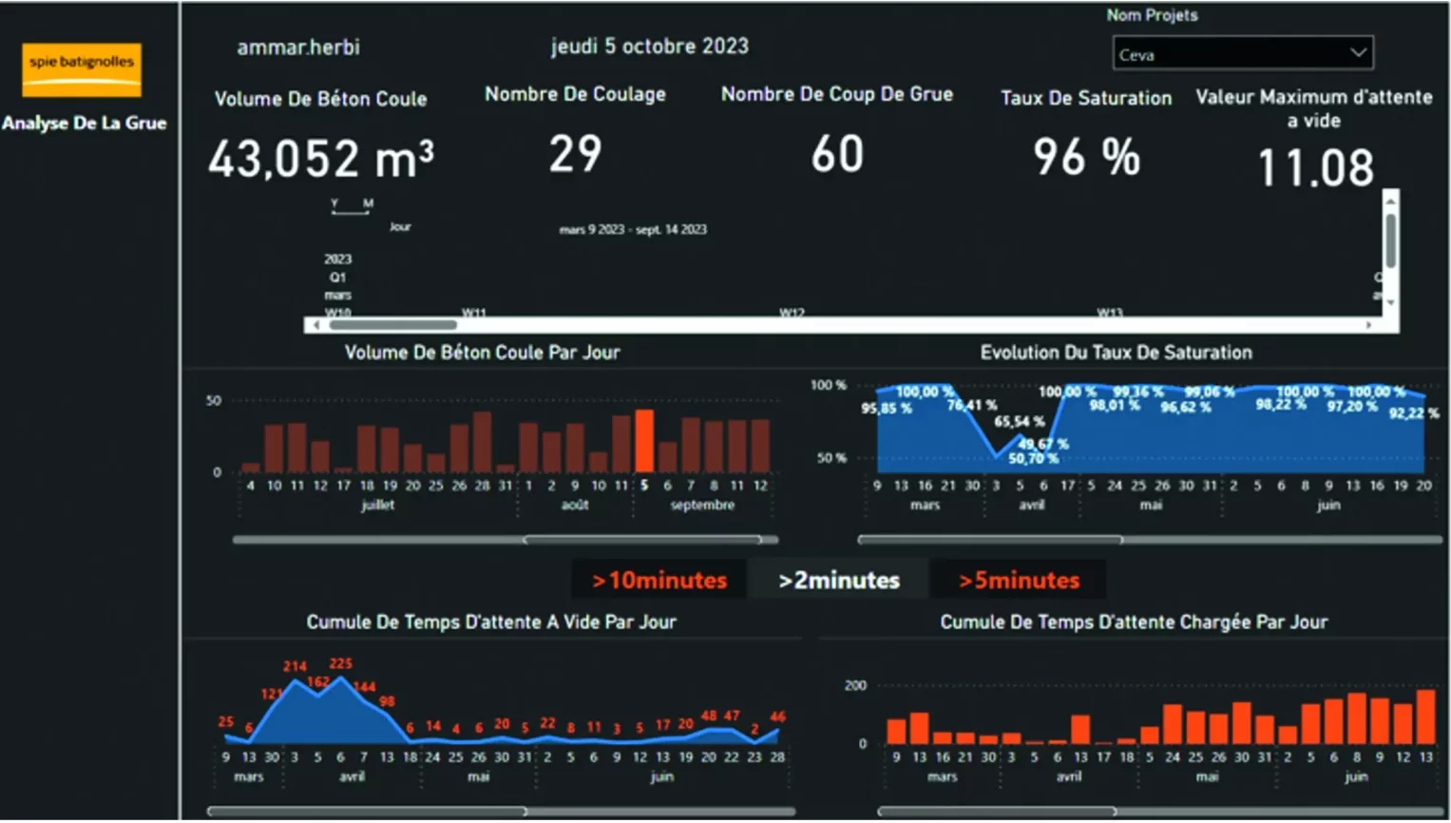The height and width of the screenshot is (823, 1451).
Task: Click the W12 week label in the timeline
Action: (x=792, y=313)
